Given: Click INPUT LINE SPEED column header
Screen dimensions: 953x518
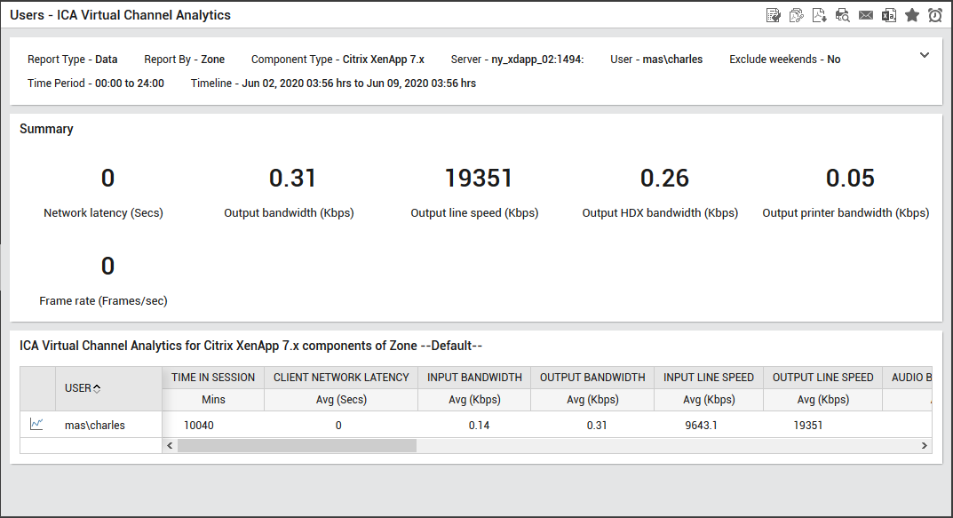Looking at the screenshot, I should click(x=709, y=378).
